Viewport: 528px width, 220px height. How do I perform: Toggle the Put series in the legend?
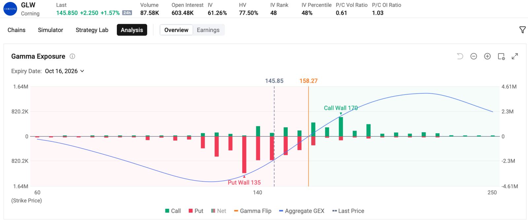tap(196, 211)
